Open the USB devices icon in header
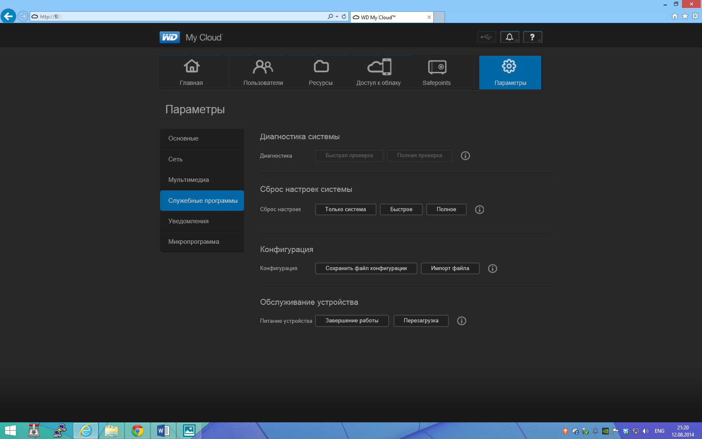 486,37
